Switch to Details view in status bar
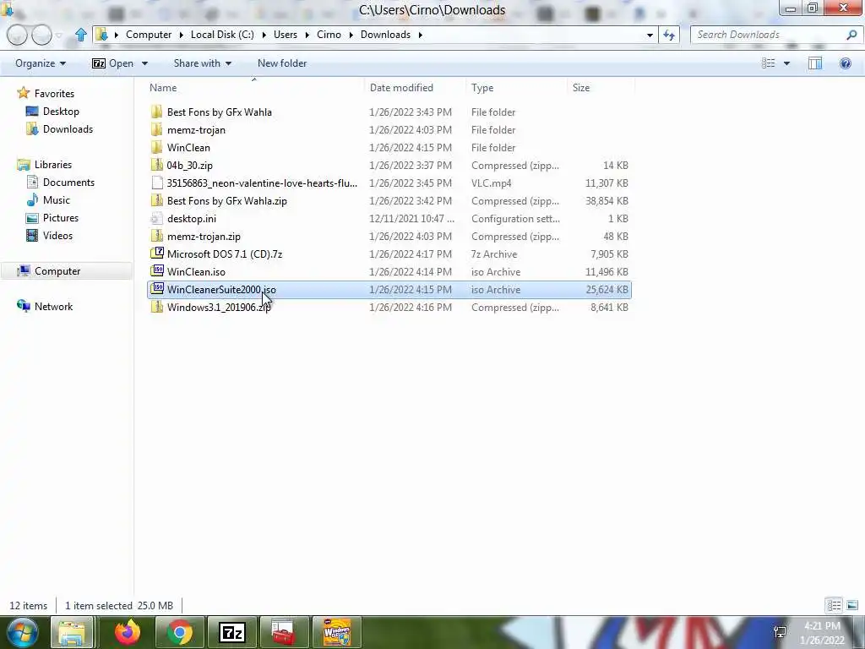The image size is (865, 649). click(834, 605)
